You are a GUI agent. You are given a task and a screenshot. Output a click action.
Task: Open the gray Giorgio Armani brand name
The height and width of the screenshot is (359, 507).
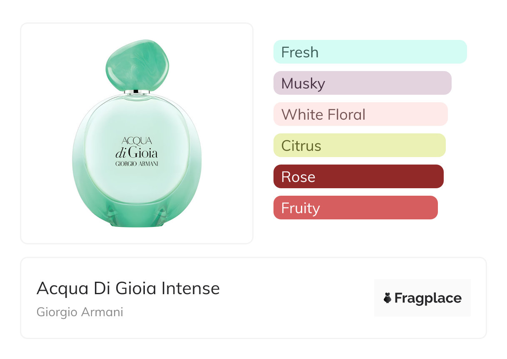tap(80, 312)
